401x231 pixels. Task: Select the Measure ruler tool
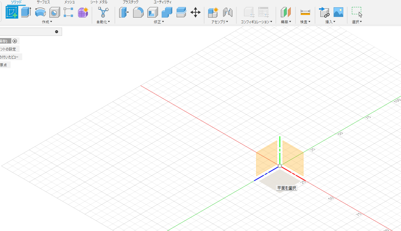305,13
